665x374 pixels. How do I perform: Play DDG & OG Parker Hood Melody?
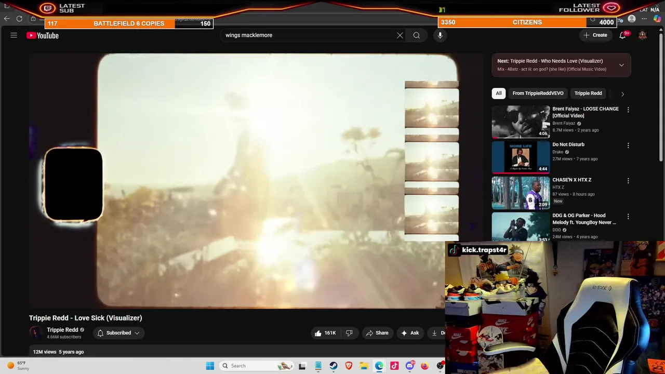click(x=584, y=219)
